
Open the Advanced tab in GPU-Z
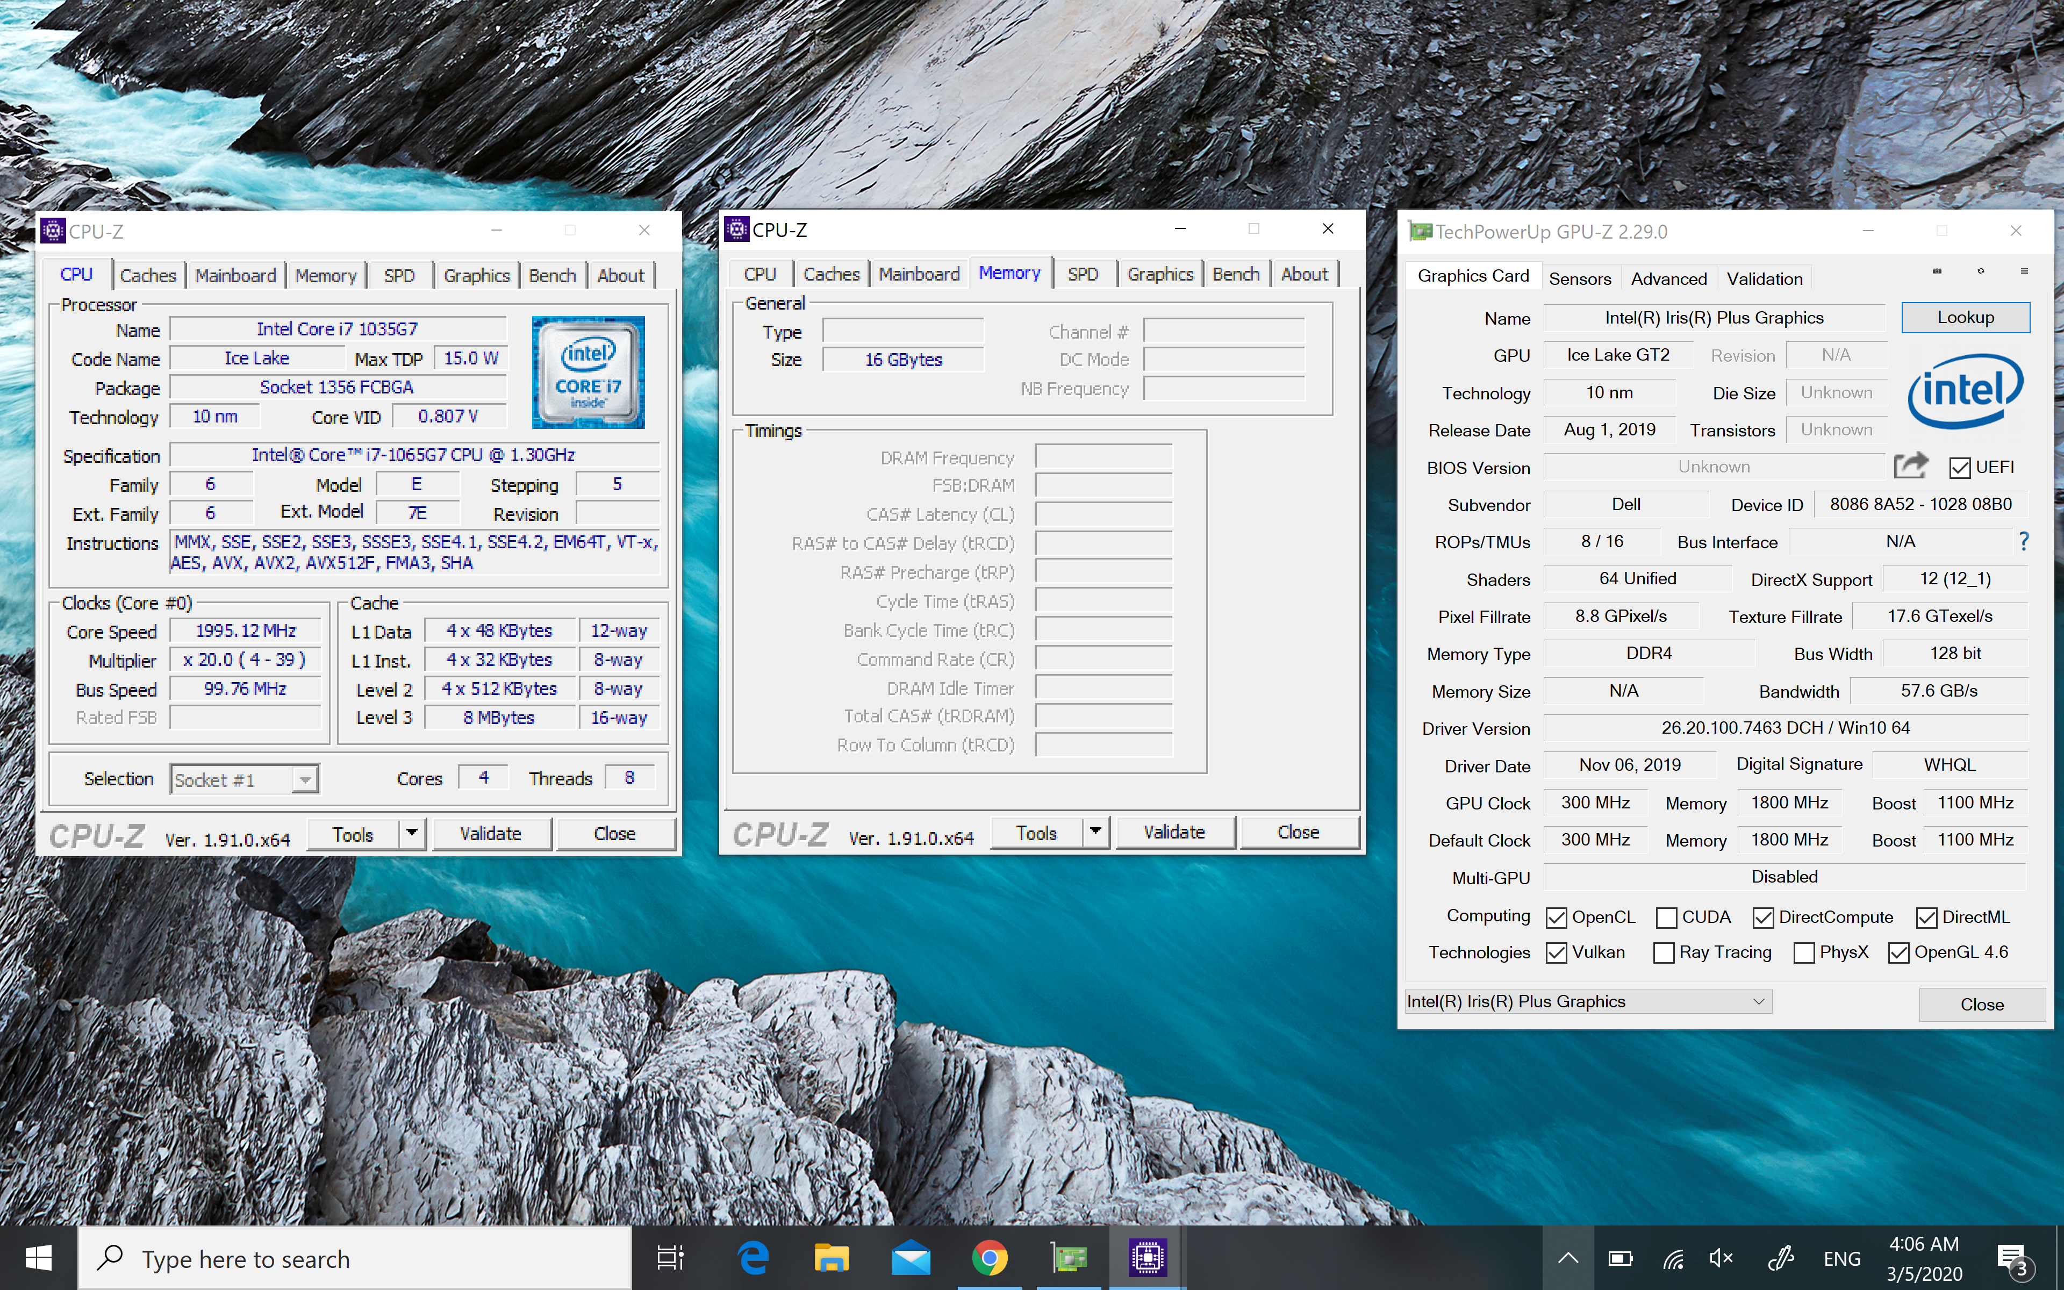pyautogui.click(x=1668, y=278)
